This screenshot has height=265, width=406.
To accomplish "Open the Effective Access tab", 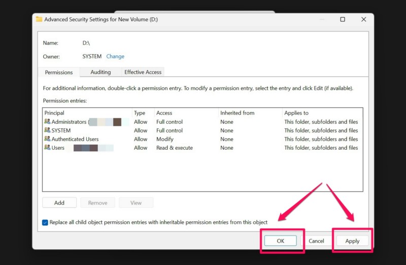I will tap(143, 72).
